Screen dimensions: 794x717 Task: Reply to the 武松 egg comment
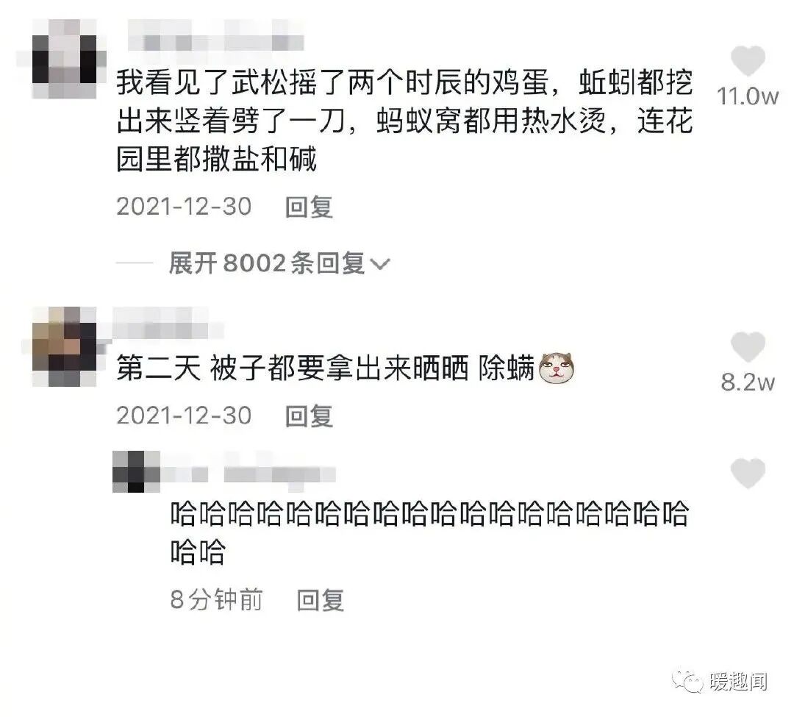pyautogui.click(x=309, y=207)
